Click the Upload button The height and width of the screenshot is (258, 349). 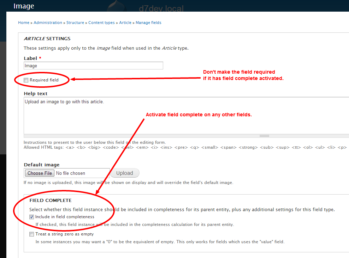click(125, 173)
